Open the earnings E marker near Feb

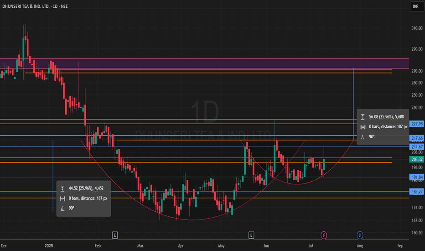(114, 235)
